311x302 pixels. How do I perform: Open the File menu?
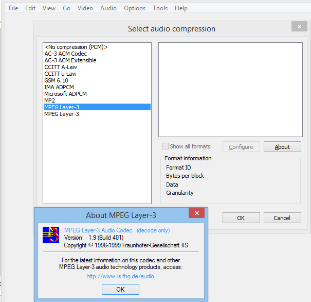13,8
